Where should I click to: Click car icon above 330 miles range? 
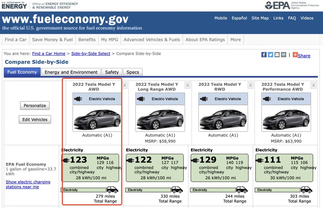coord(177,190)
